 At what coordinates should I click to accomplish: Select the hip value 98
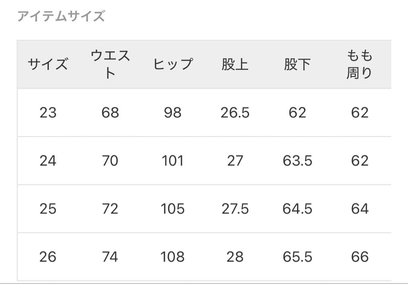point(173,113)
